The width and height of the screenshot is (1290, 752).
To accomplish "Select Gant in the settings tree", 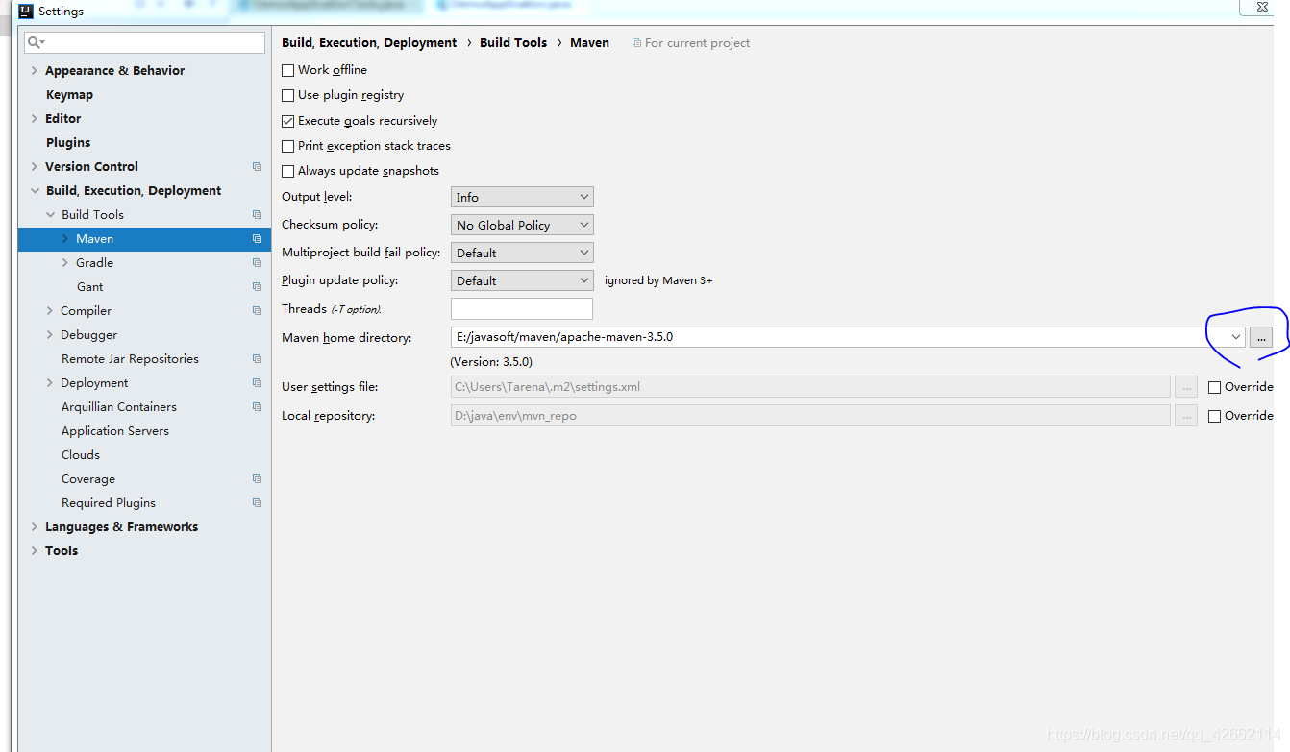I will 89,286.
